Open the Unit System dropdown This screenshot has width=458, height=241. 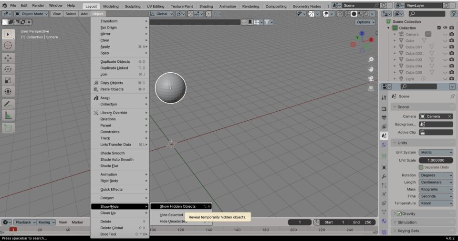pyautogui.click(x=436, y=153)
